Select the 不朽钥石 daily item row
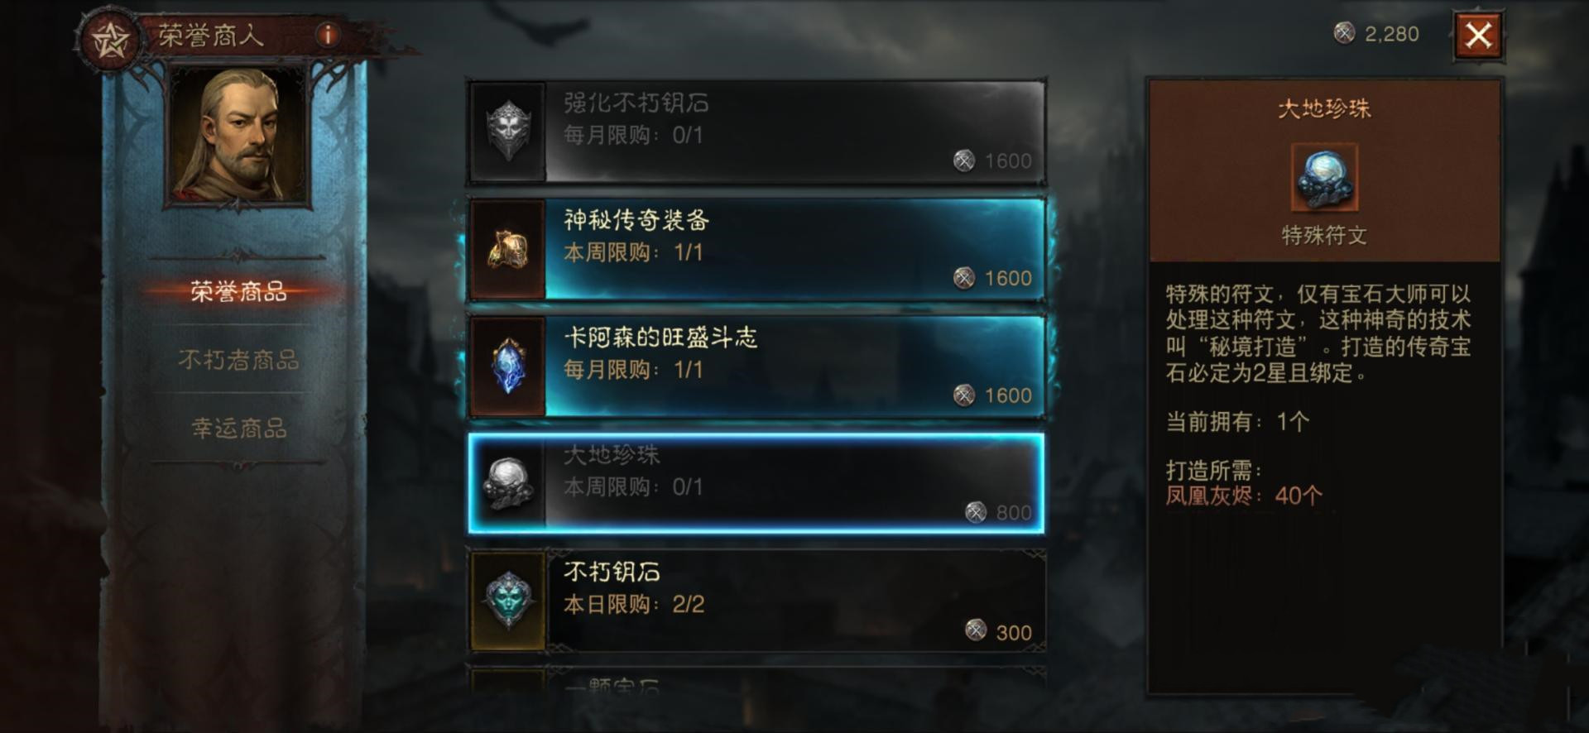This screenshot has height=733, width=1589. pyautogui.click(x=756, y=601)
